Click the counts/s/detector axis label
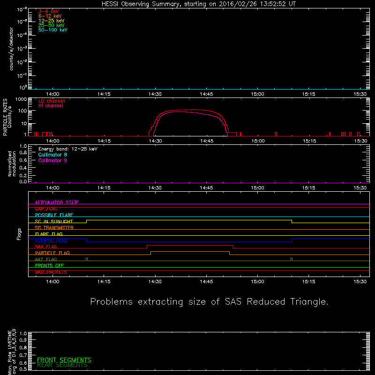 11,49
